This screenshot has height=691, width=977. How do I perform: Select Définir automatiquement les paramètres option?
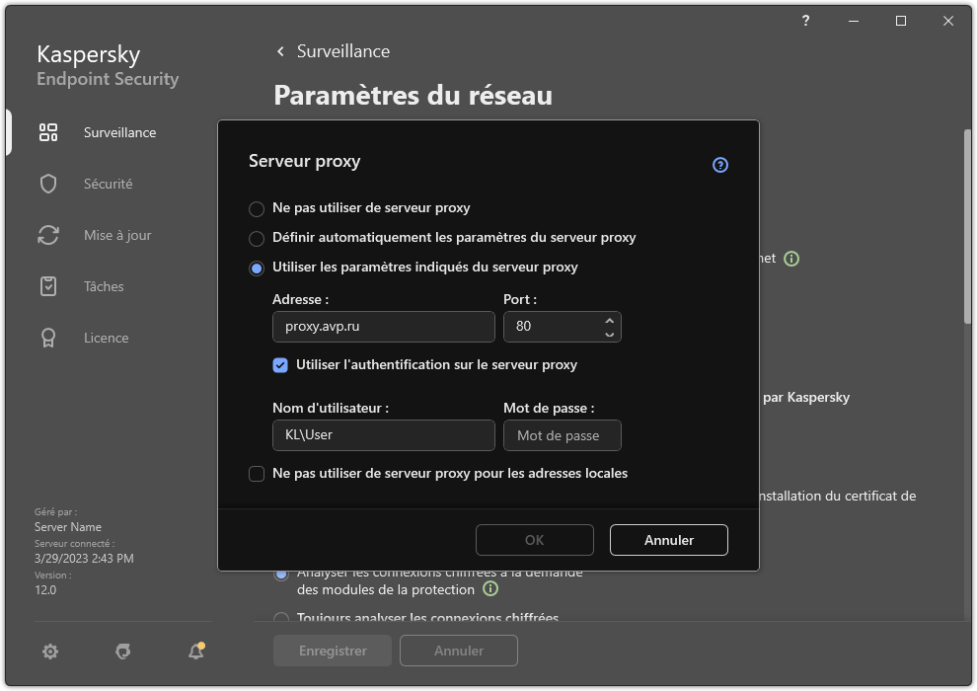pyautogui.click(x=257, y=237)
